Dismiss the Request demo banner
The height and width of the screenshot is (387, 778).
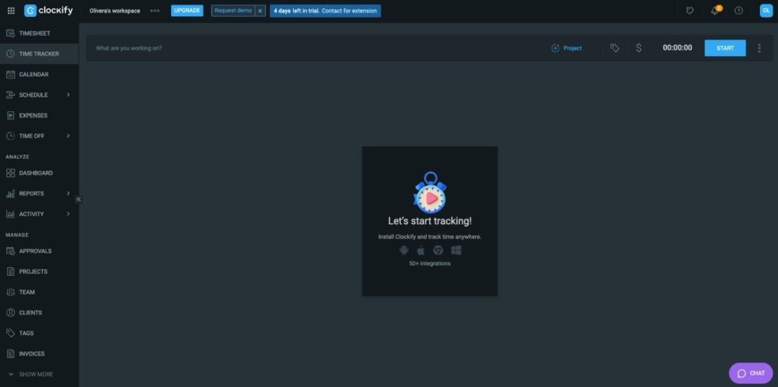[x=260, y=11]
